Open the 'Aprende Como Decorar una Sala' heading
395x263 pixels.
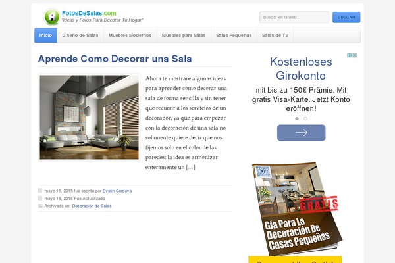pos(115,59)
